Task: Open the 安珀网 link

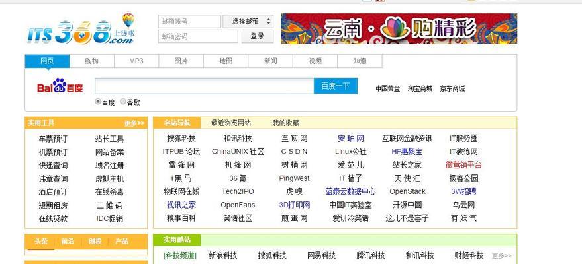Action: 351,139
